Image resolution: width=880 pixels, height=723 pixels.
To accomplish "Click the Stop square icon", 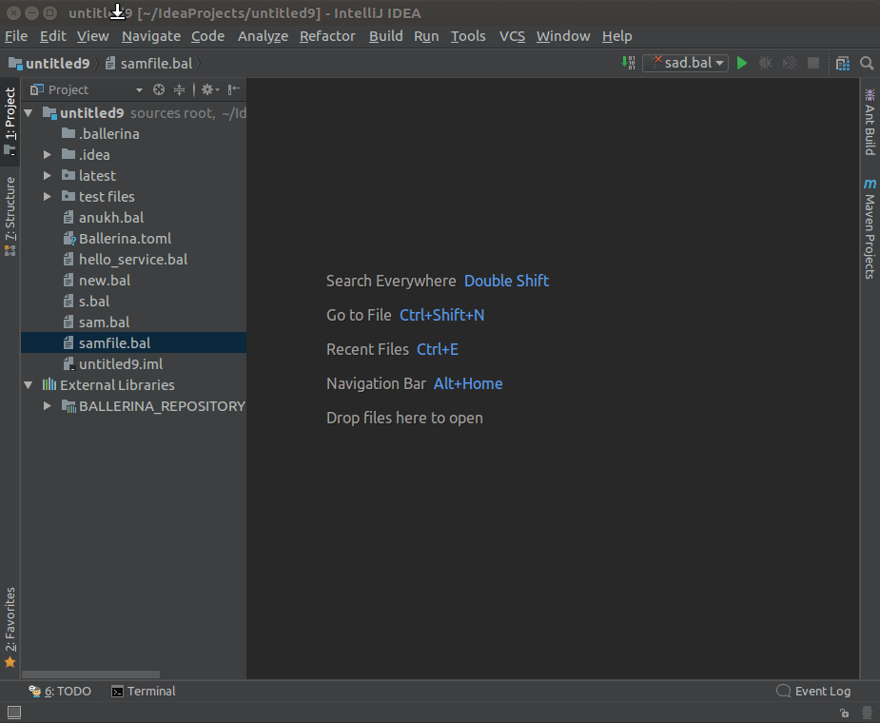I will [813, 63].
